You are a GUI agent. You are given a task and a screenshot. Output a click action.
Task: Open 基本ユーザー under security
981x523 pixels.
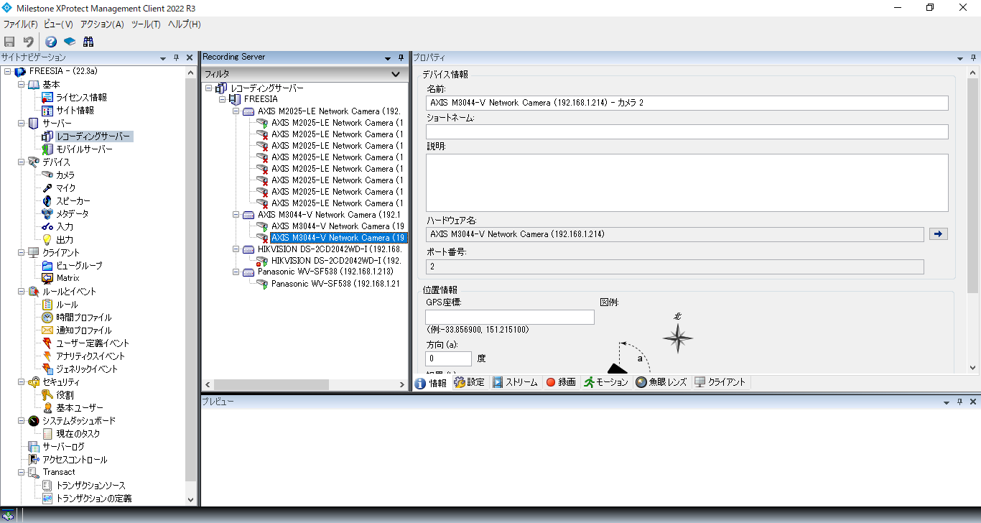tap(79, 408)
